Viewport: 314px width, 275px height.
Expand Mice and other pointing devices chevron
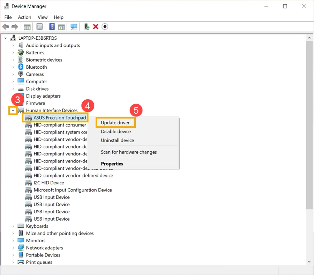pos(13,233)
